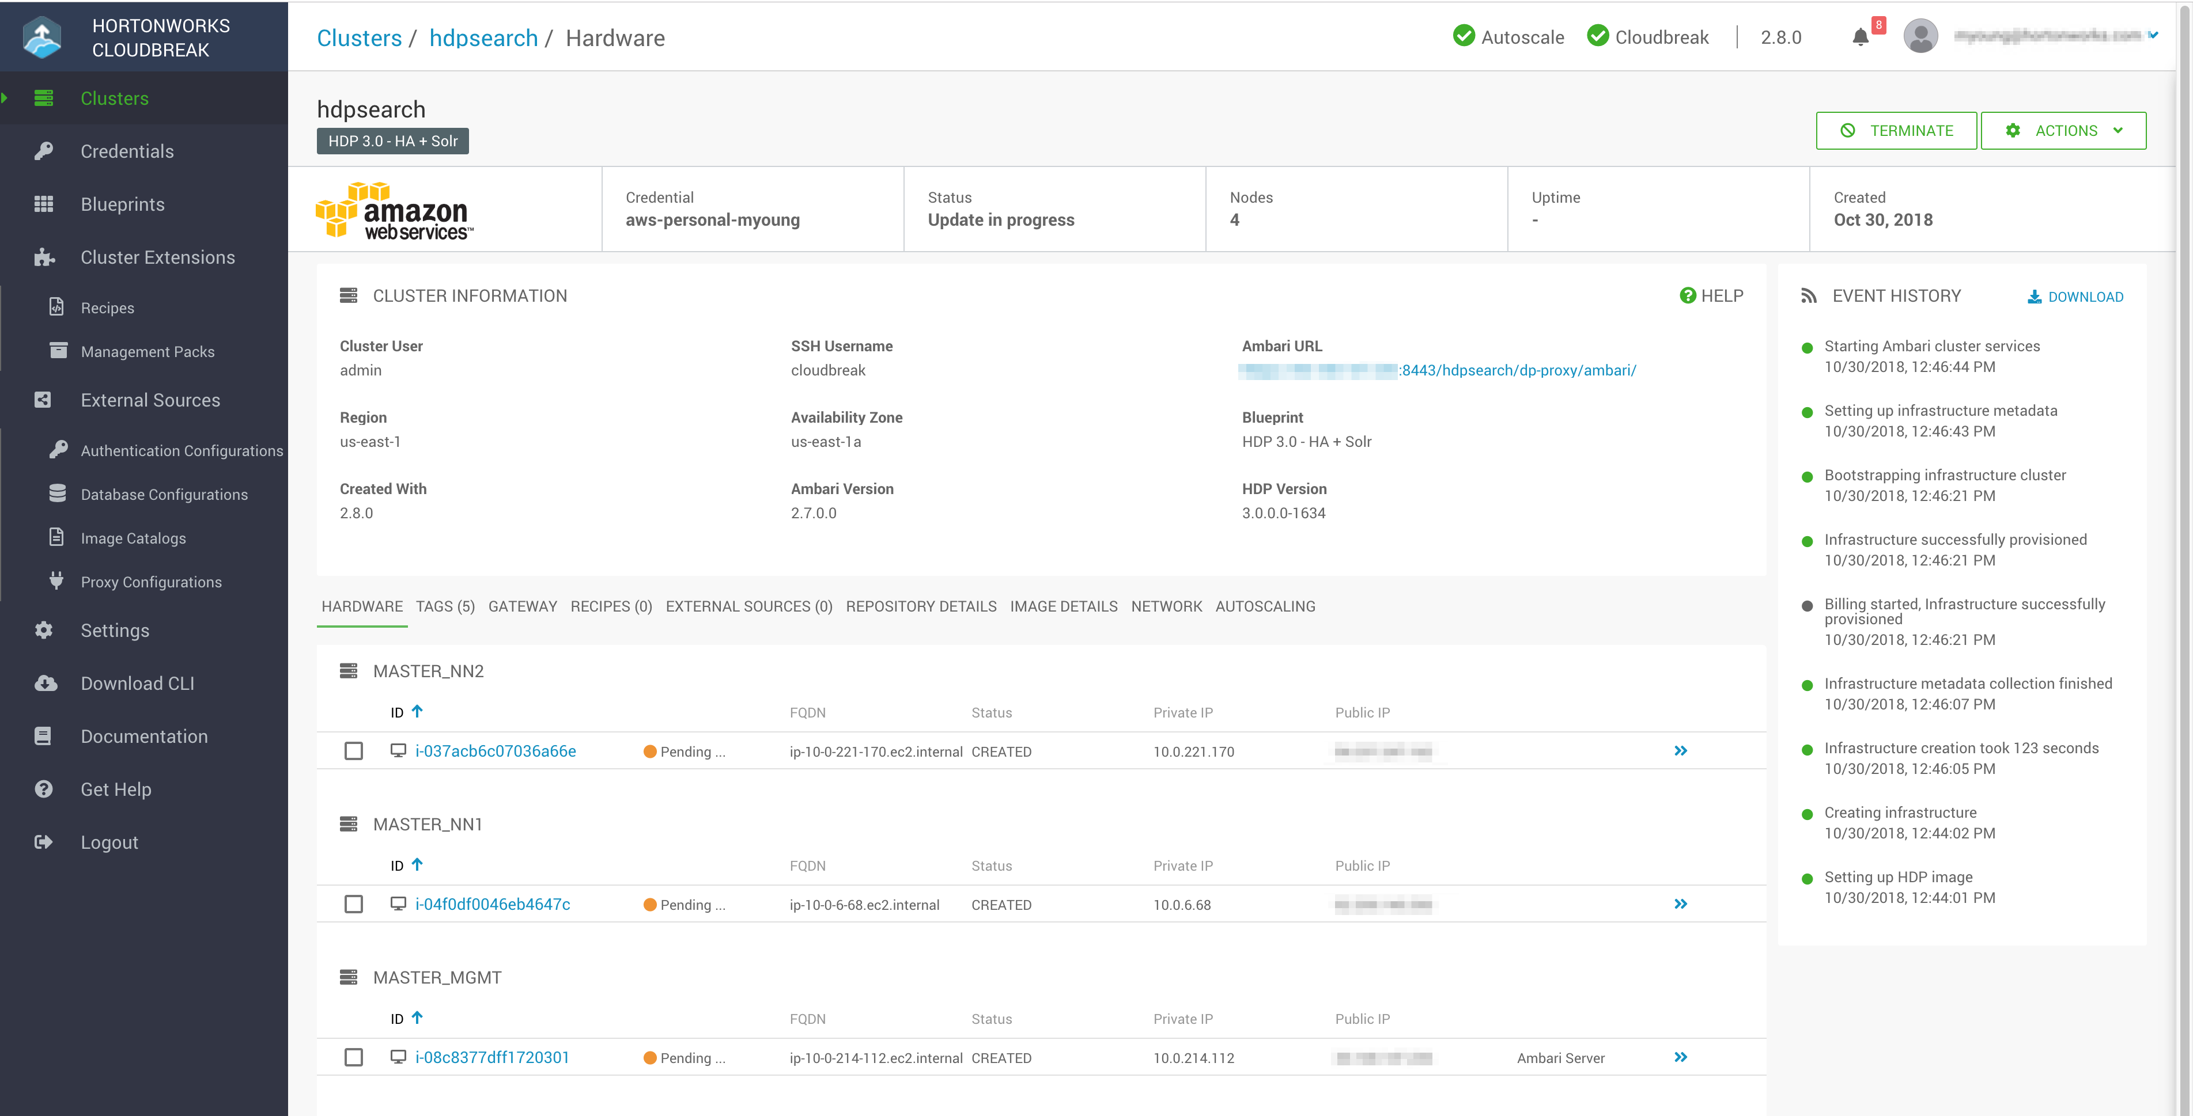2193x1116 pixels.
Task: Open the NETWORK tab
Action: [1166, 606]
